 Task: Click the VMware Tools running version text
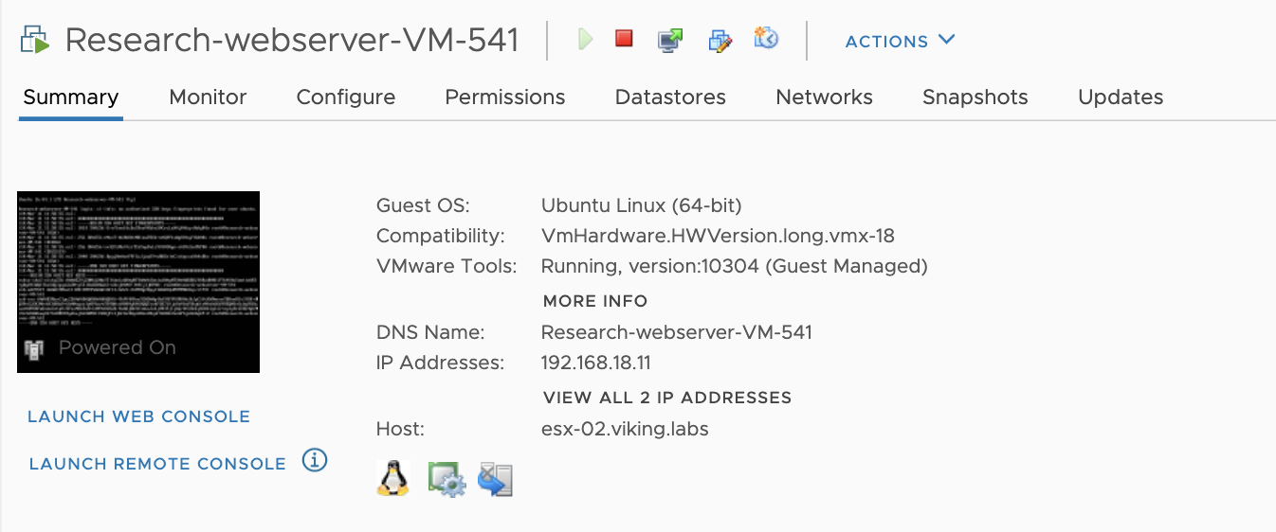point(734,266)
